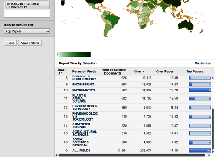Image resolution: width=215 pixels, height=157 pixels.
Task: Open the PHARMACOLOGY & TOXICOLOGY field
Action: 85,116
